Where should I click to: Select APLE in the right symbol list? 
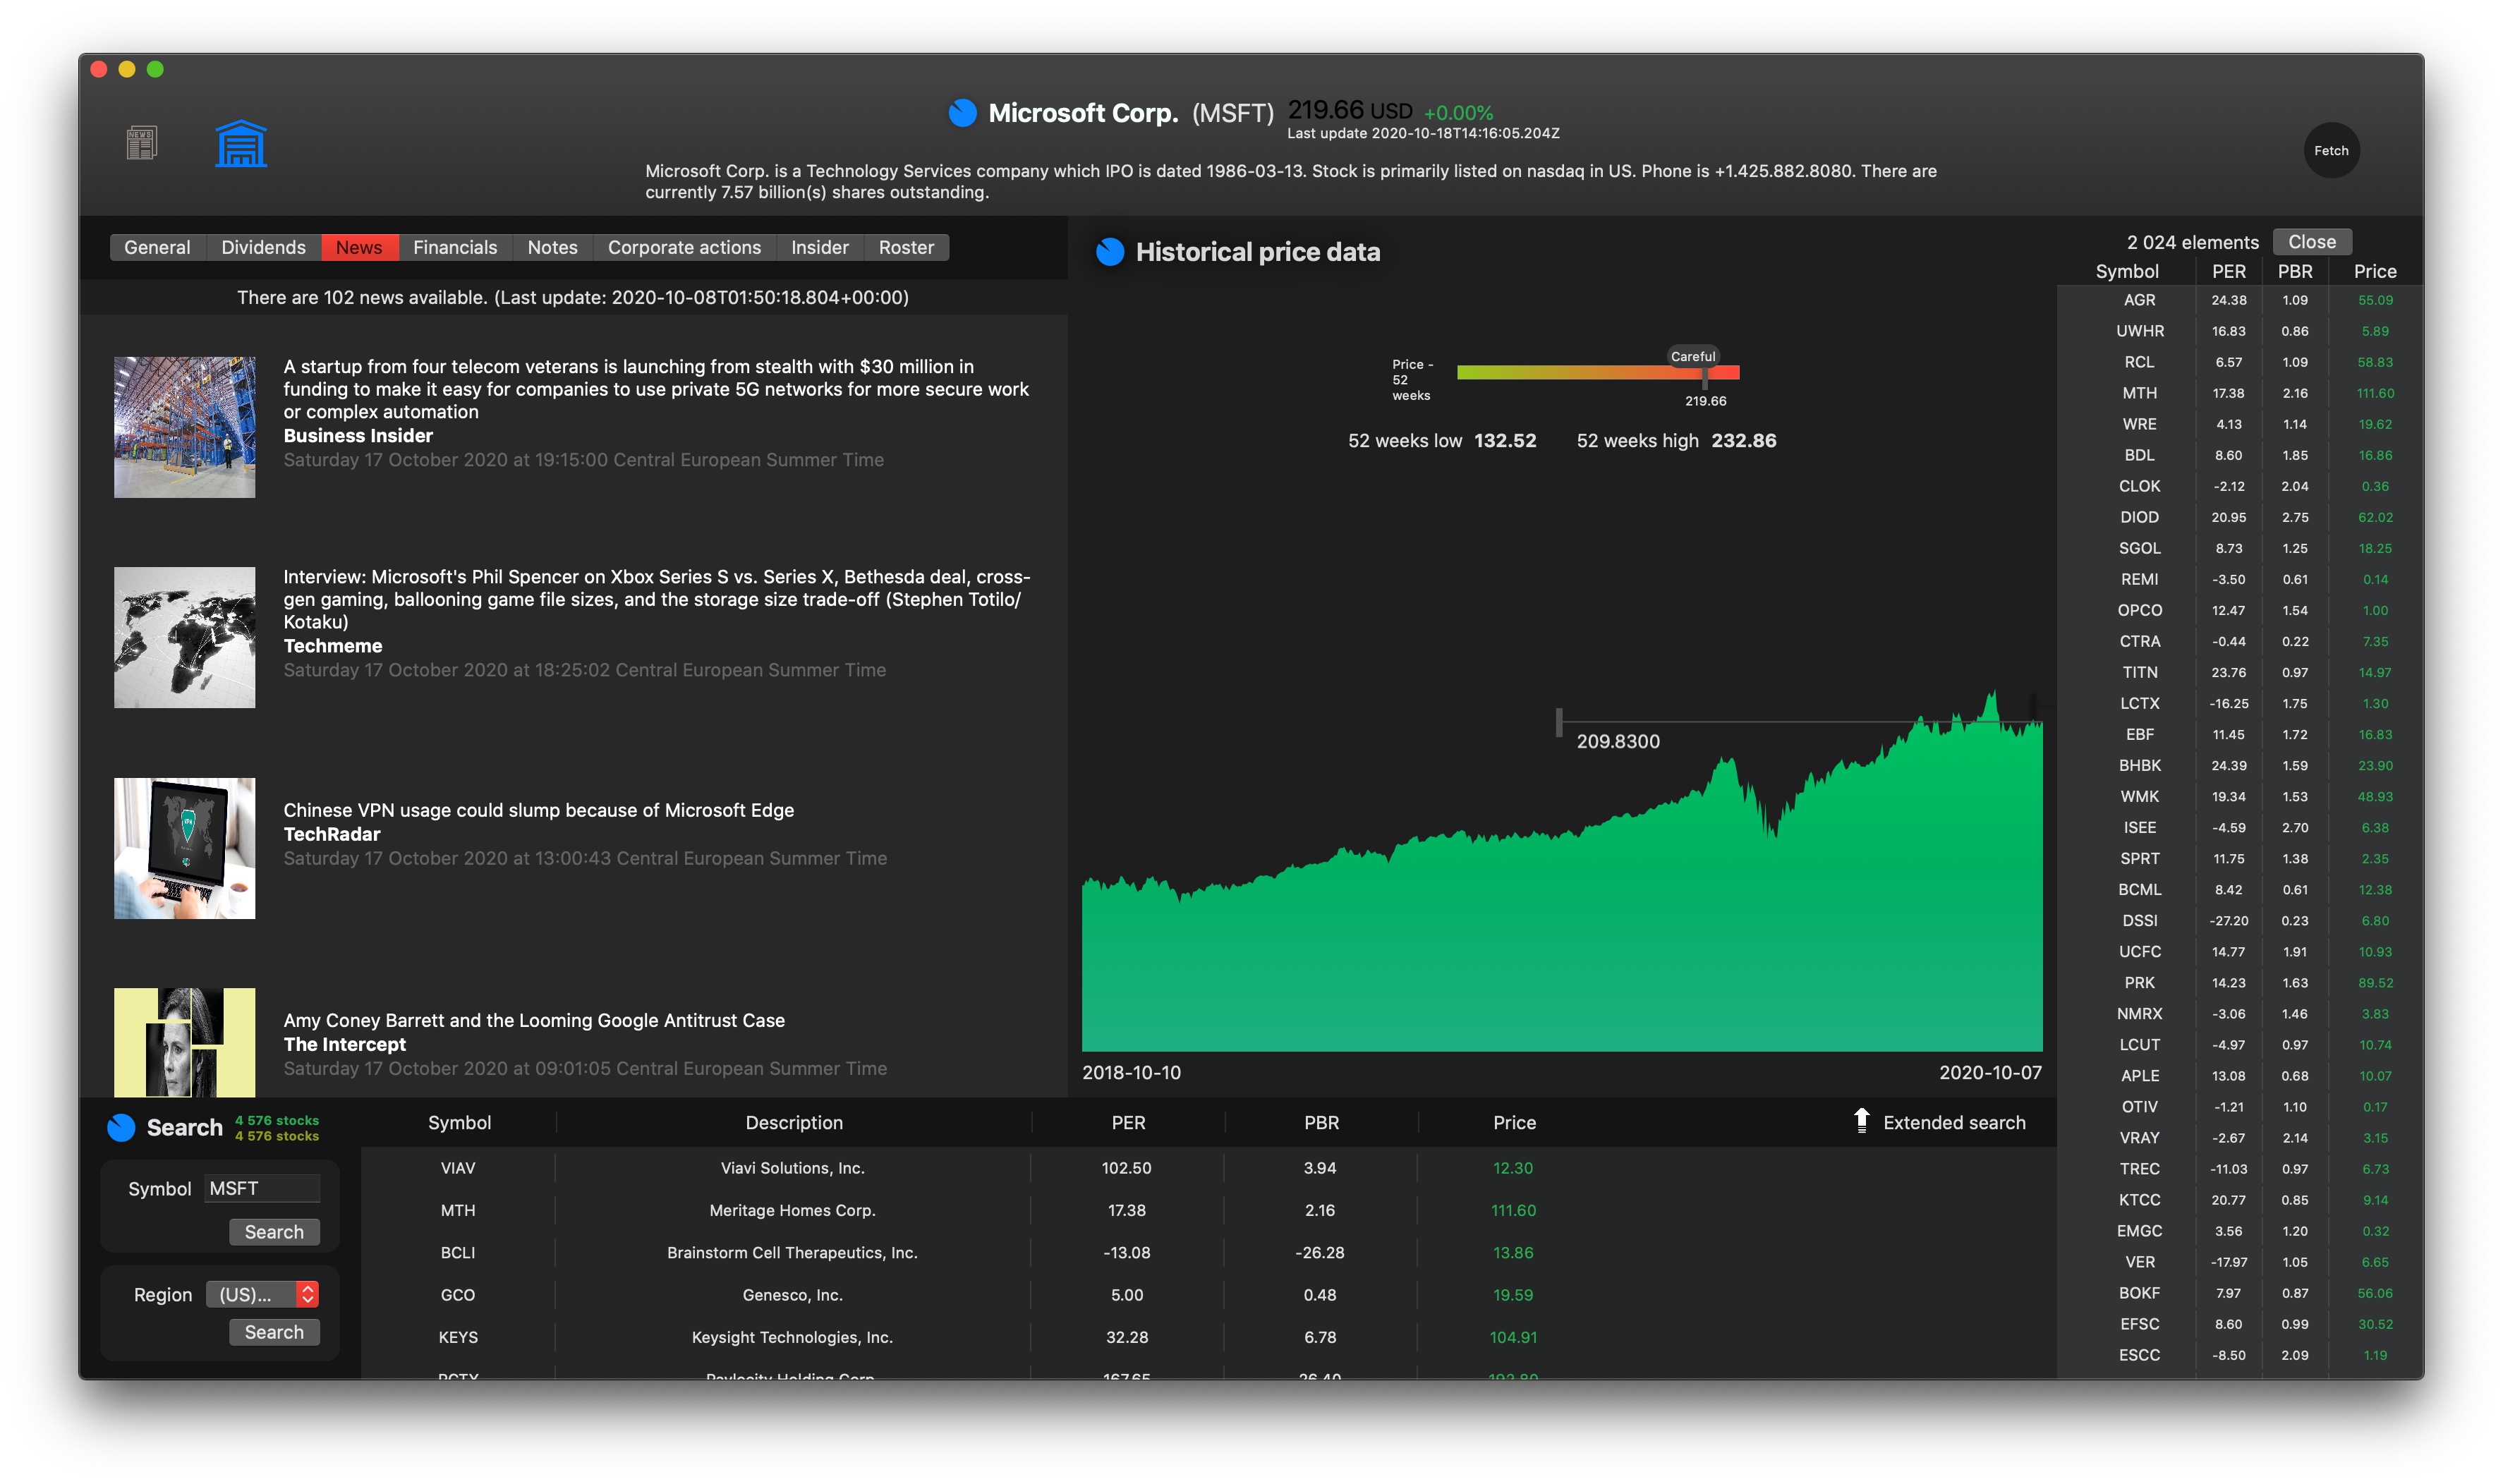pyautogui.click(x=2240, y=1075)
